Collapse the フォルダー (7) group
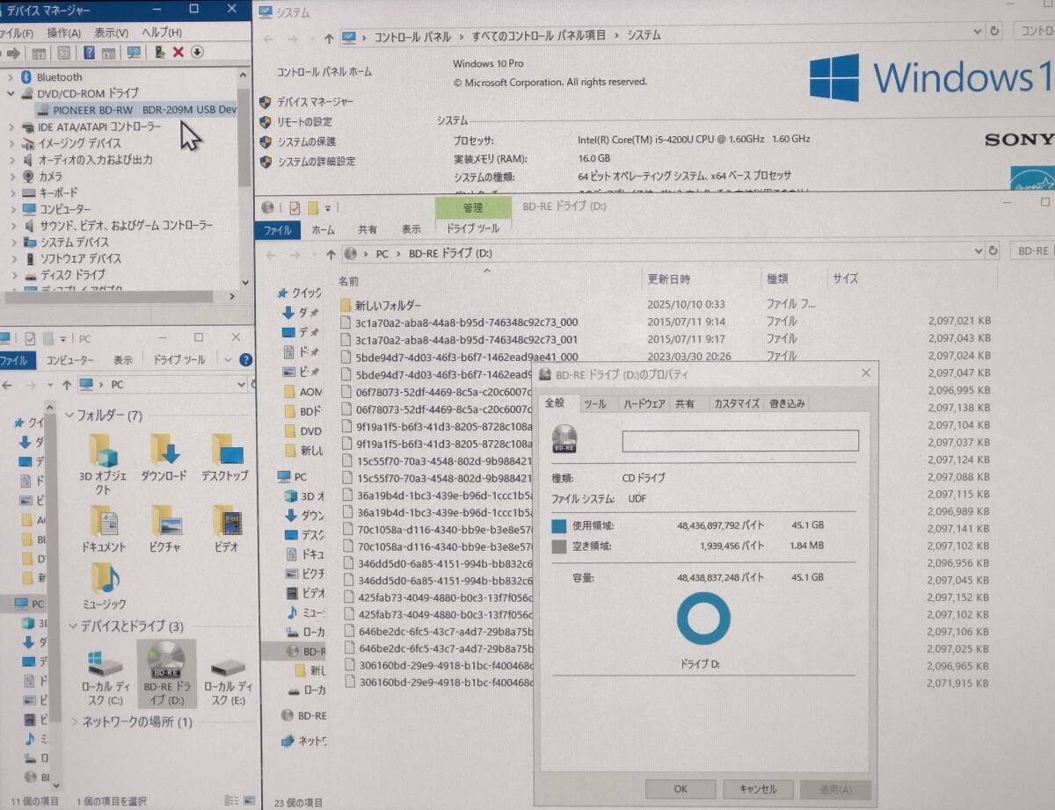The image size is (1055, 810). (x=70, y=415)
